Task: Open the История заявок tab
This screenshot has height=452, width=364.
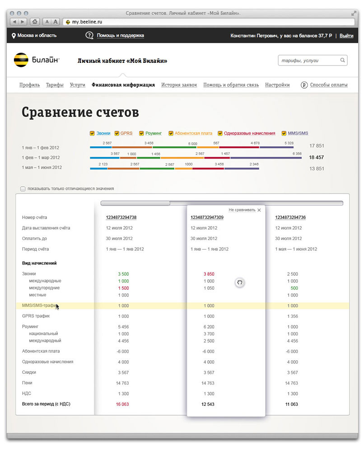Action: [179, 85]
